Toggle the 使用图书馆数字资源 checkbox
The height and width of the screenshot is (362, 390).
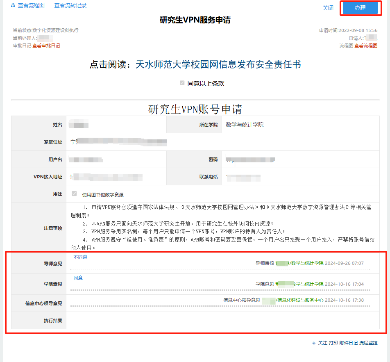coord(74,194)
